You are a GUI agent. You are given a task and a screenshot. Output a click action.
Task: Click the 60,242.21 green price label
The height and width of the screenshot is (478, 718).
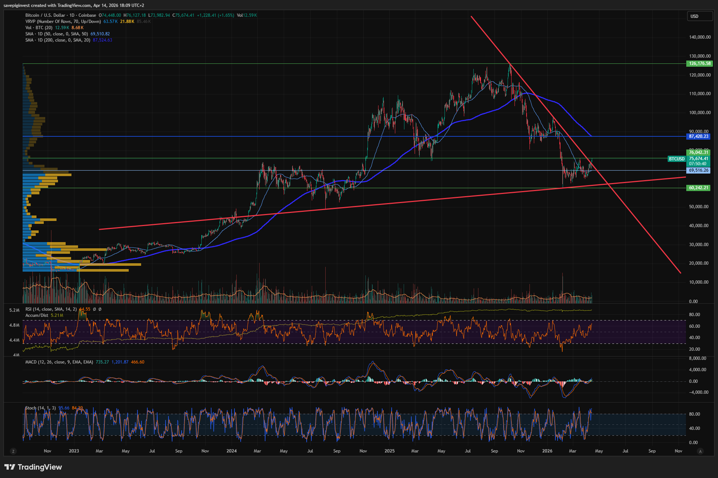[698, 188]
